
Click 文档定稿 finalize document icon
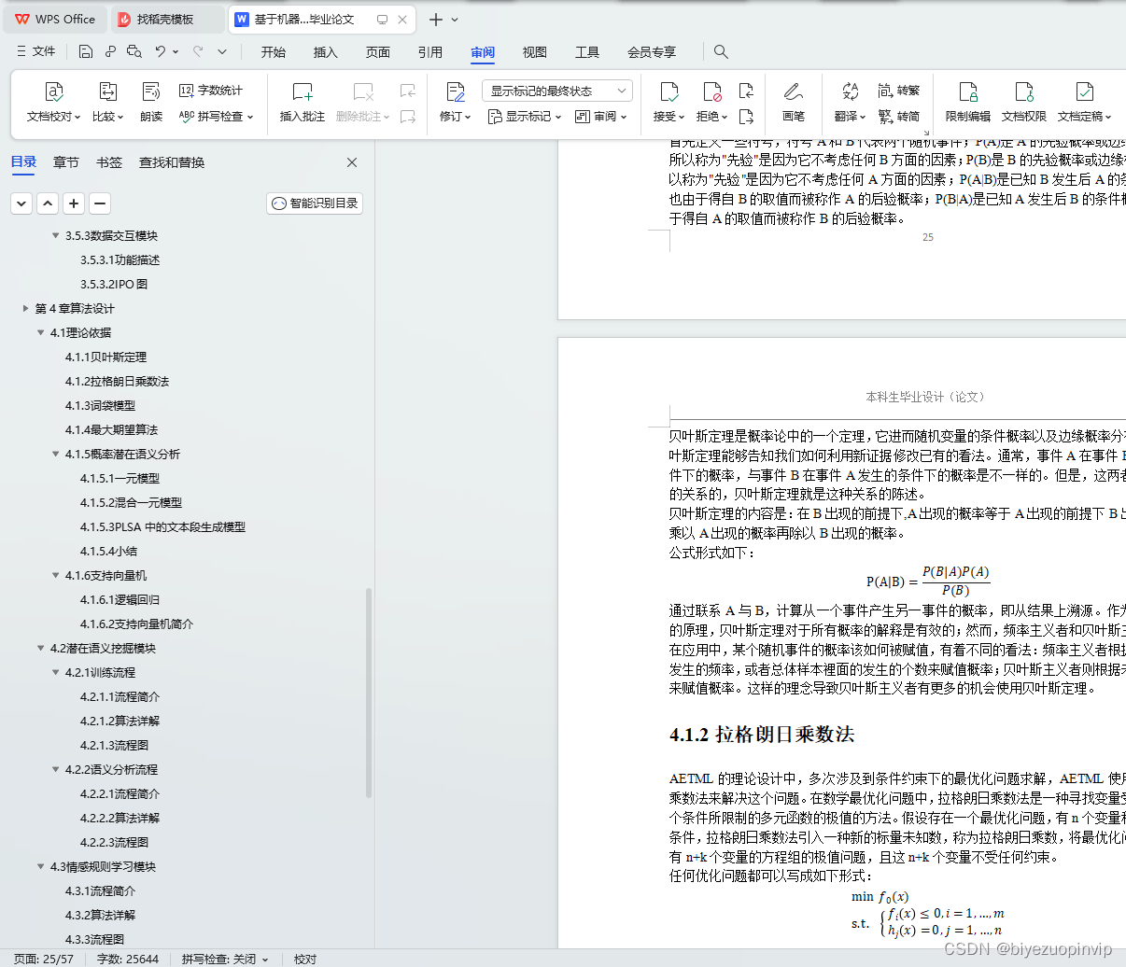click(1084, 91)
